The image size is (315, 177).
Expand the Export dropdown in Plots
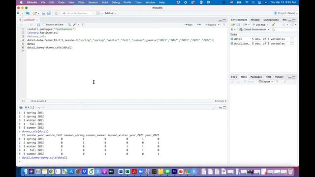(266, 82)
